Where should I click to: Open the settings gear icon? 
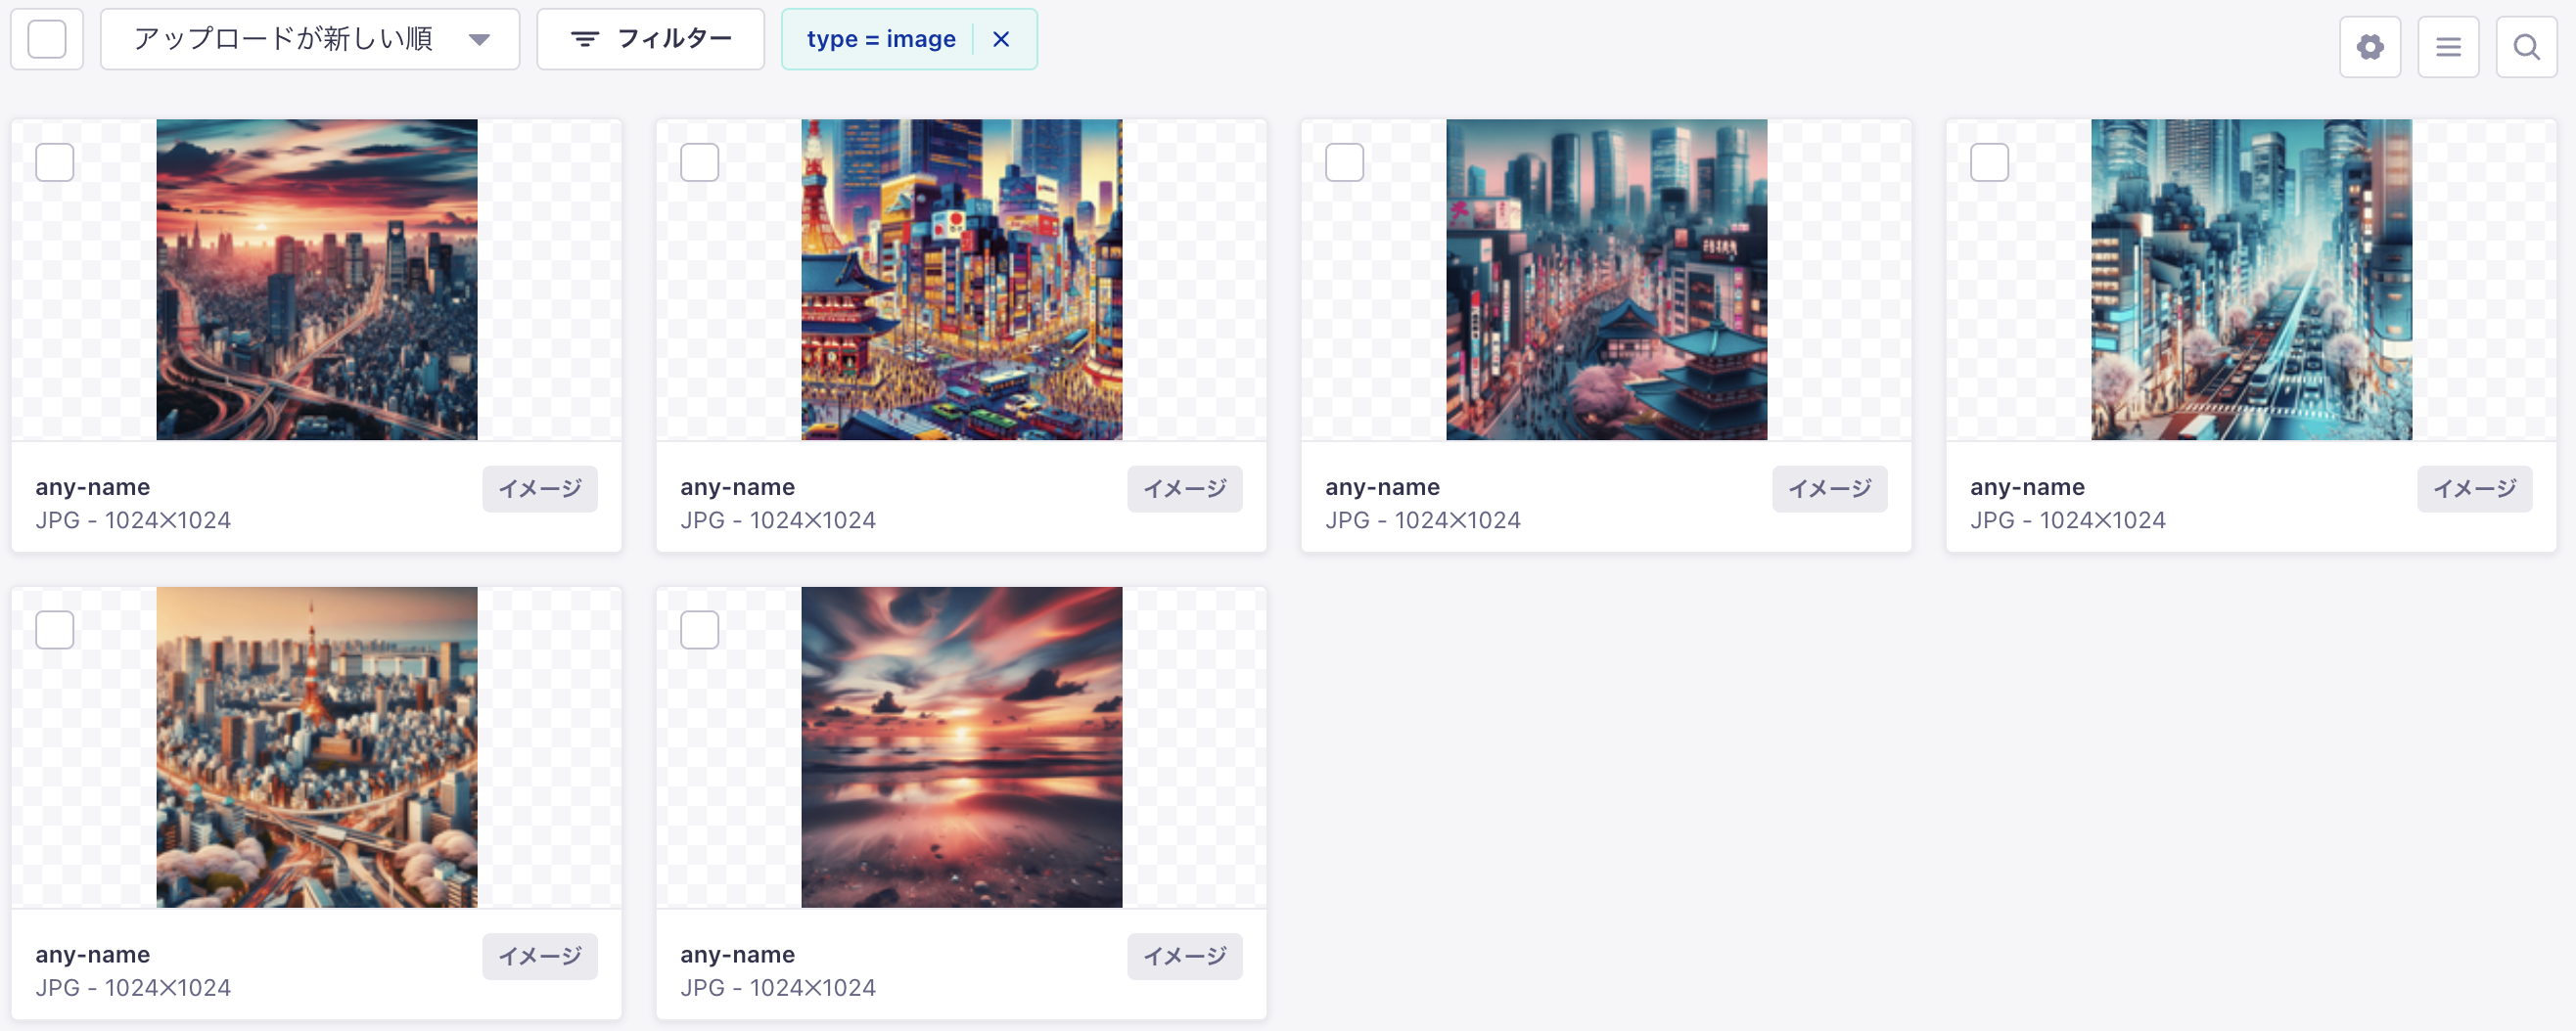point(2369,47)
